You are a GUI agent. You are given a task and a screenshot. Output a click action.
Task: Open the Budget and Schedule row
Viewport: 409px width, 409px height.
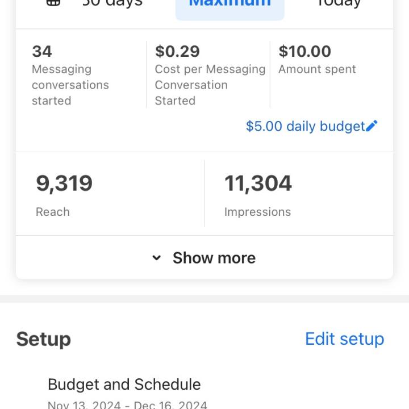(x=204, y=393)
